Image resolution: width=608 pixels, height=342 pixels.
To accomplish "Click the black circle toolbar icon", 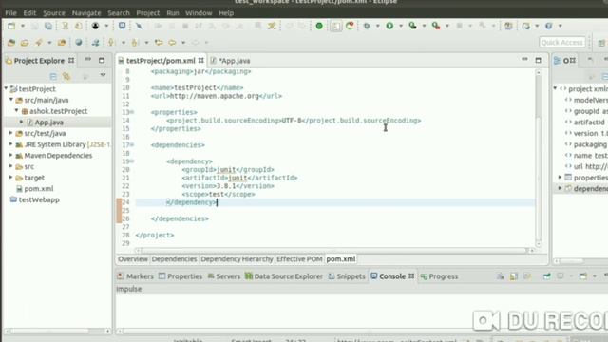I will coord(95,26).
